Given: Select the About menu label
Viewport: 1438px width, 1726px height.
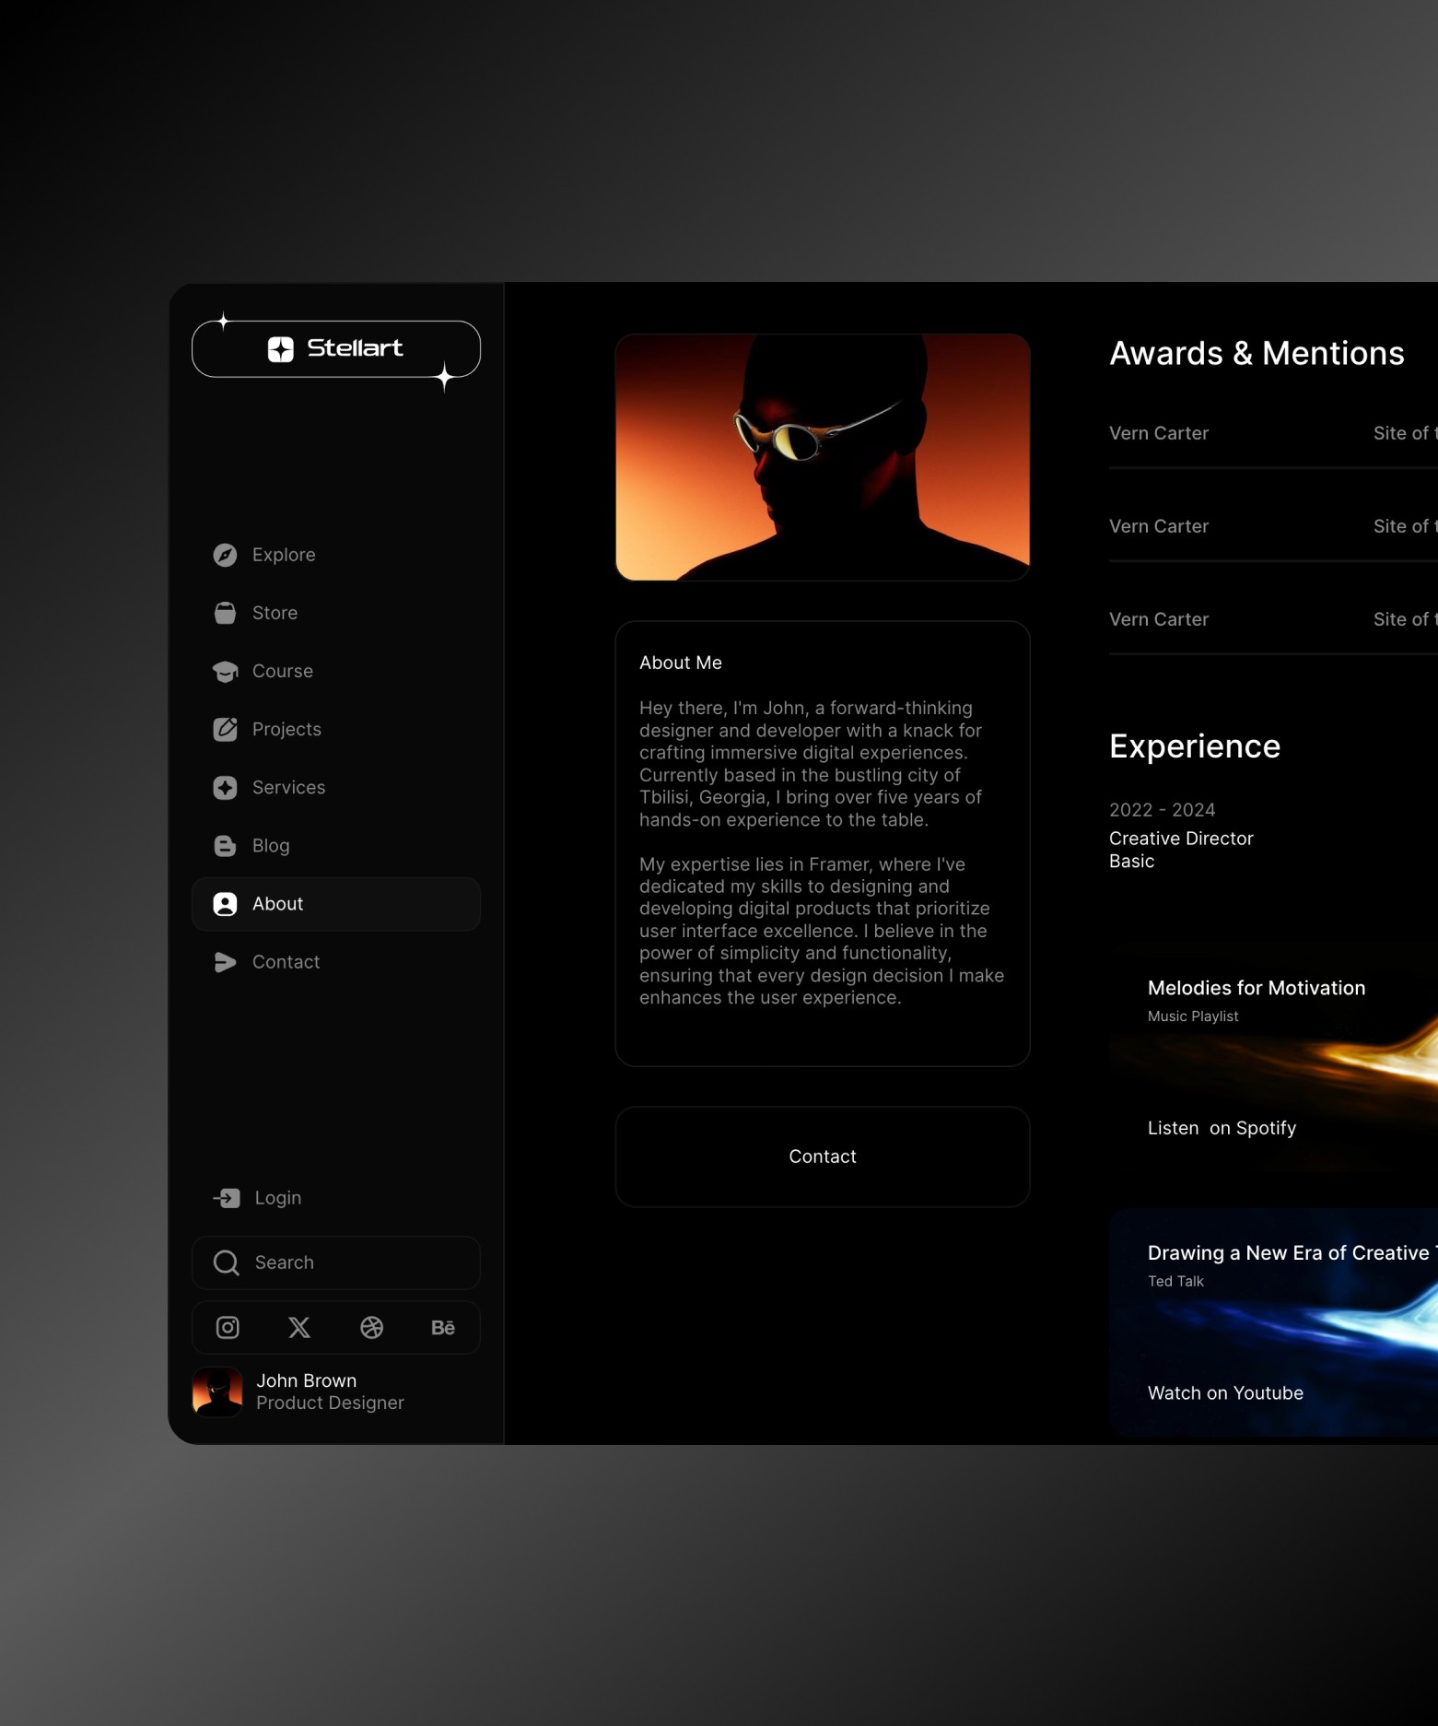Looking at the screenshot, I should (x=277, y=904).
